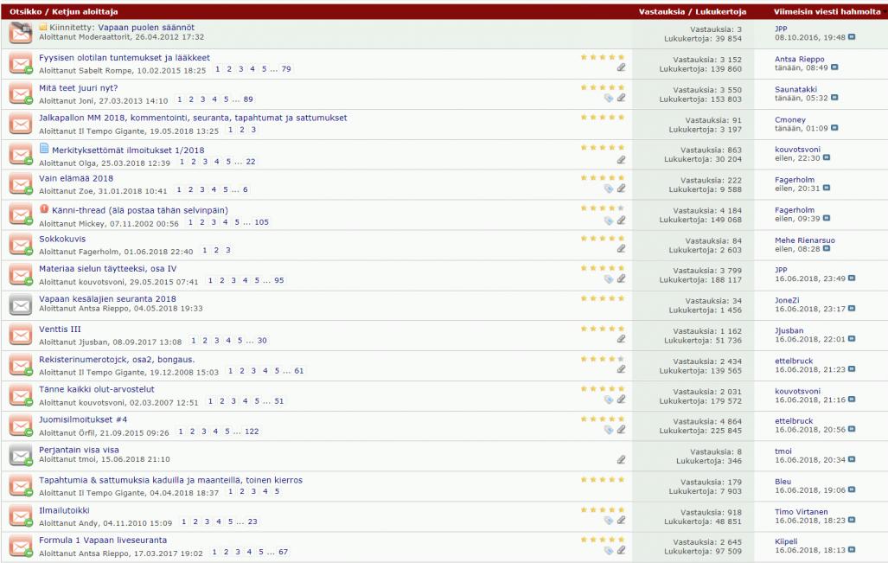
Task: Click the paperclip icon in Perjantain visa visa row
Action: tap(621, 459)
